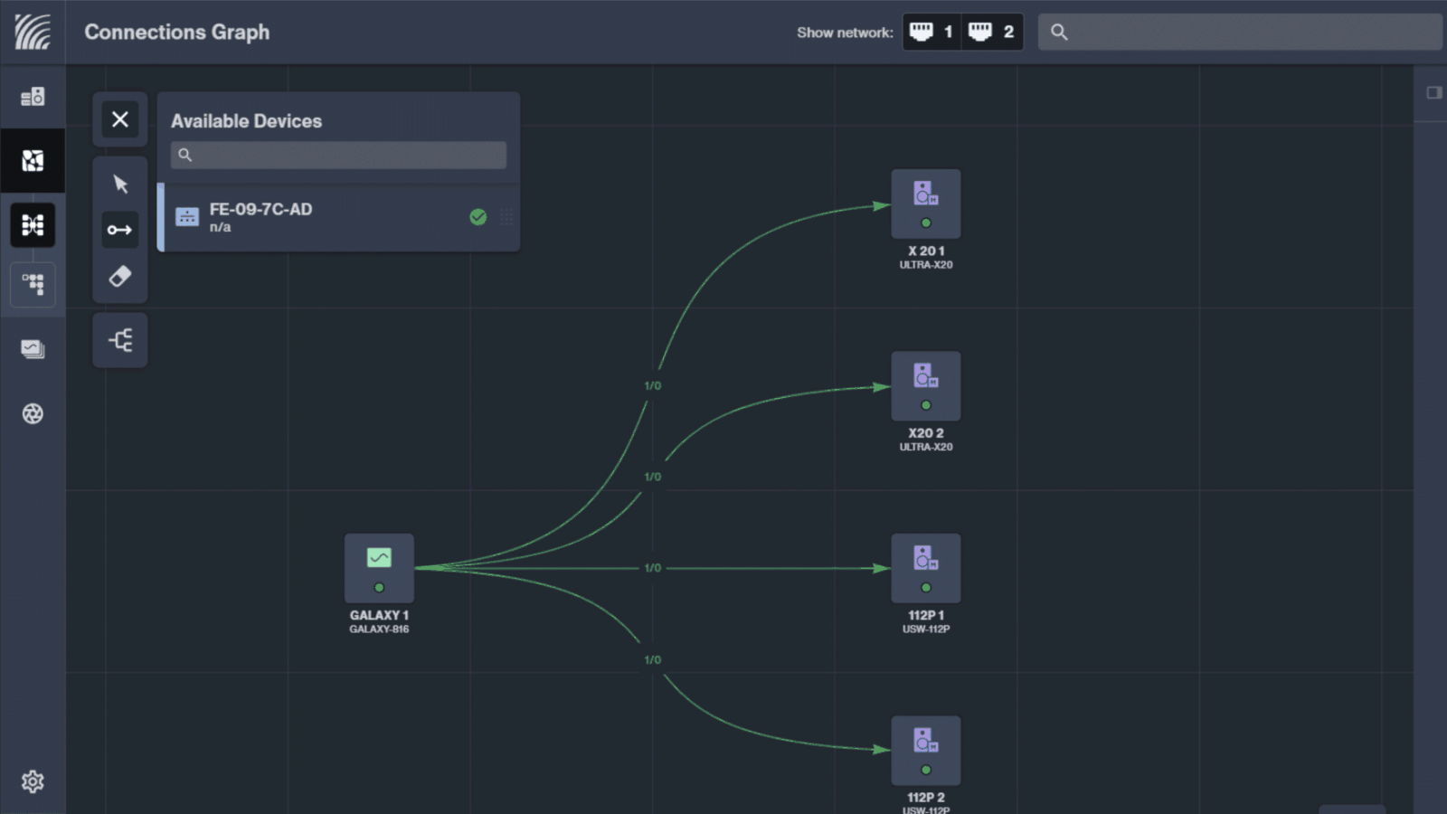Open the devices inventory sidebar icon

[x=33, y=97]
